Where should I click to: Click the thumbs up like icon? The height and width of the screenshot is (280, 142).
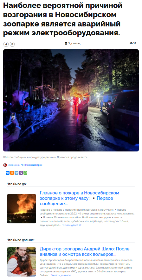pos(6,44)
